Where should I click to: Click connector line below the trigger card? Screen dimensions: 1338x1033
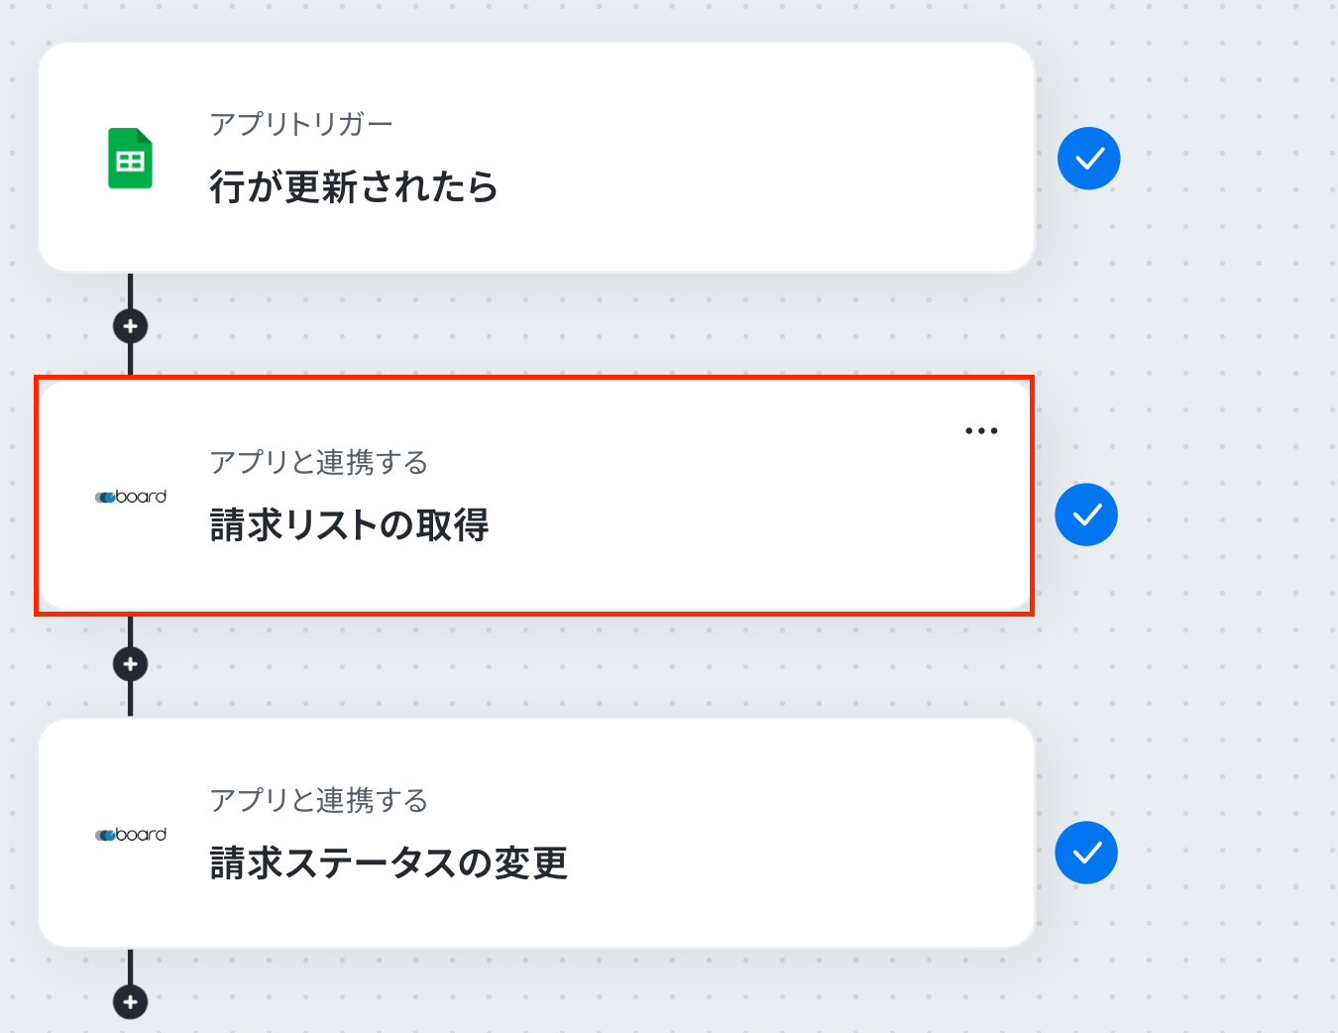click(x=130, y=291)
